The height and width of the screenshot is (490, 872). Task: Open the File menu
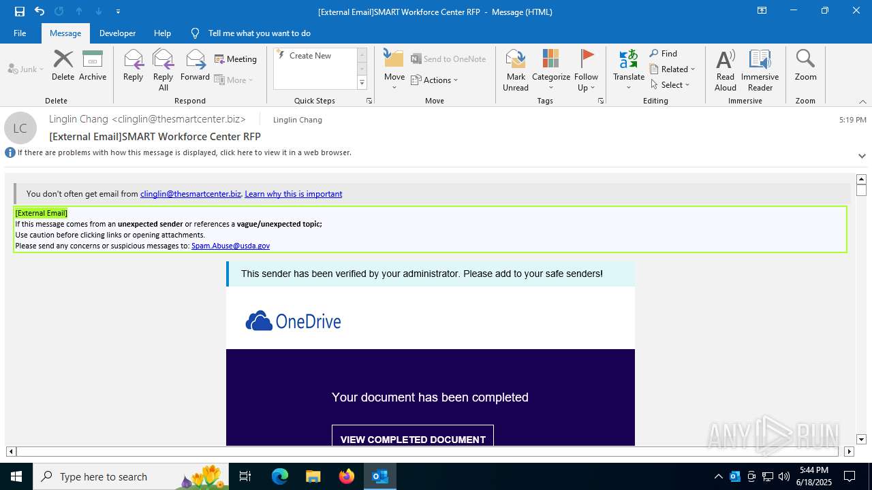coord(20,33)
